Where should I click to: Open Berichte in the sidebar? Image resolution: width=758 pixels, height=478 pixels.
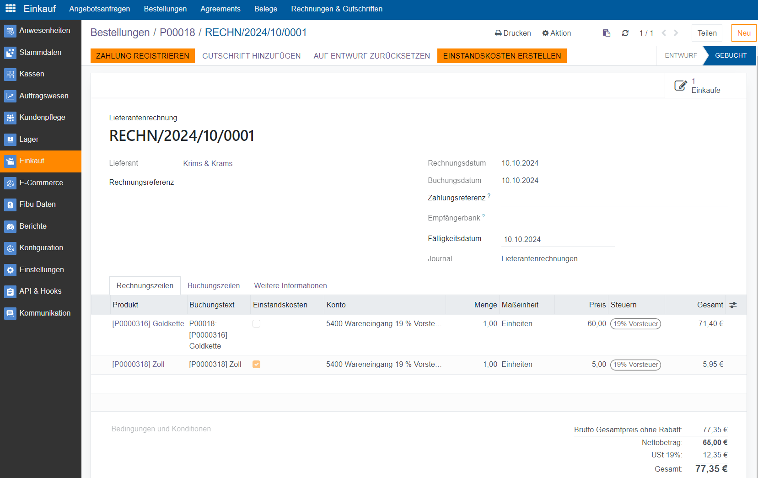click(x=33, y=226)
